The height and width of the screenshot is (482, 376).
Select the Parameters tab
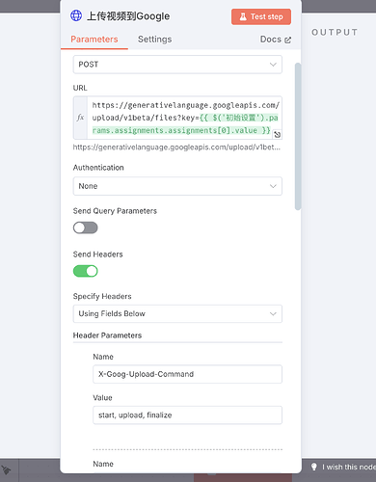[94, 40]
